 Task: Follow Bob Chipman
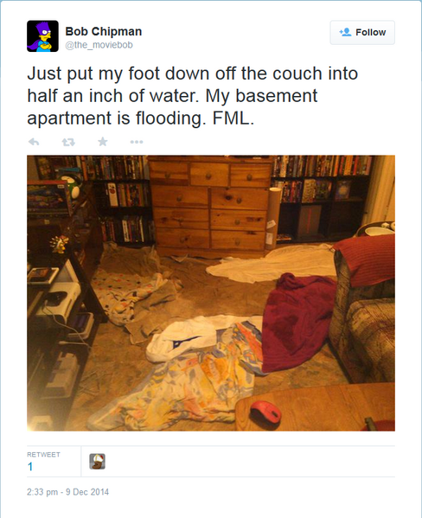click(x=362, y=32)
